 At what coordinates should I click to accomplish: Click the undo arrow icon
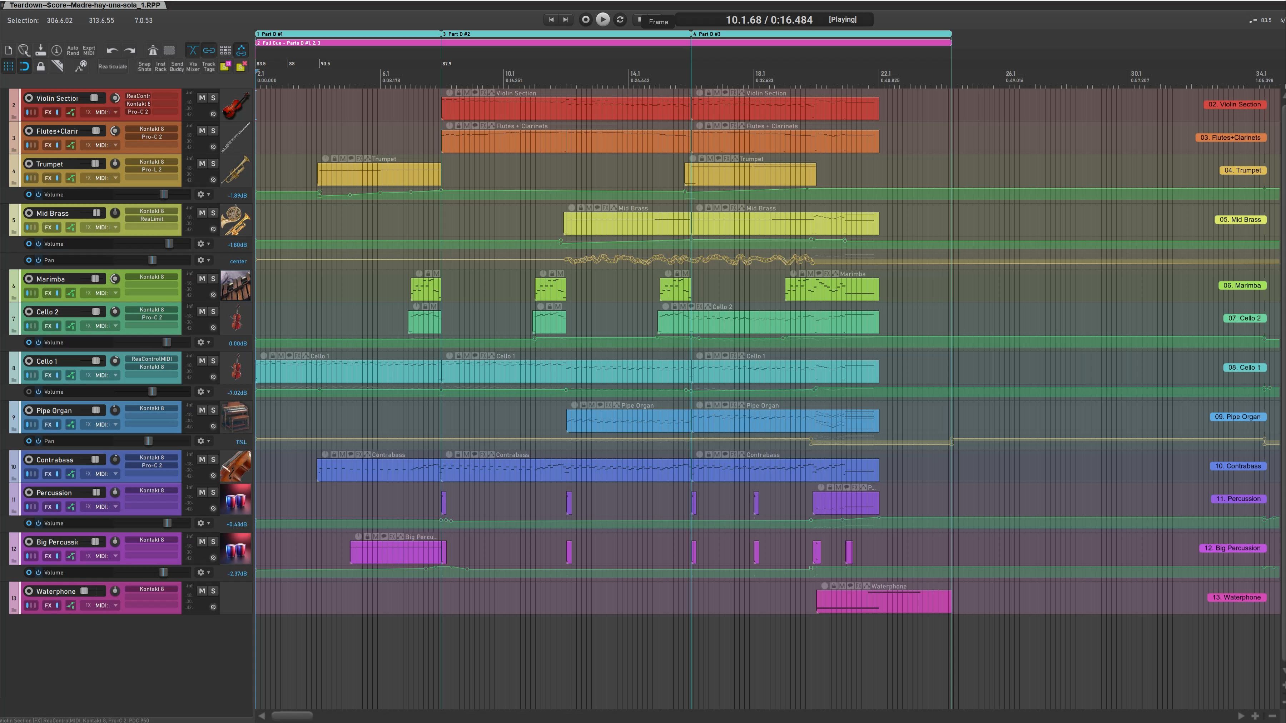click(x=112, y=50)
